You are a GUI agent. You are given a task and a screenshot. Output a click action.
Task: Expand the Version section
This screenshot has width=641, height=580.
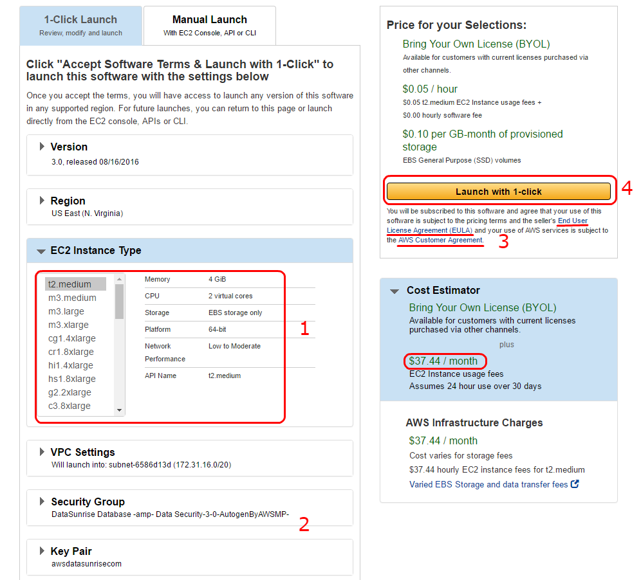[x=42, y=147]
